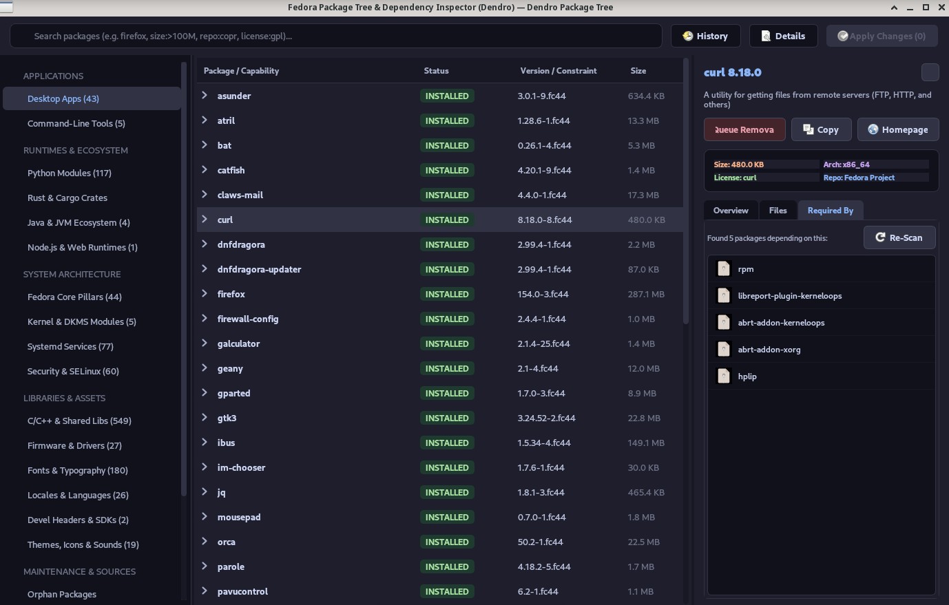The image size is (949, 605).
Task: Switch to the Files tab
Action: [x=778, y=211]
